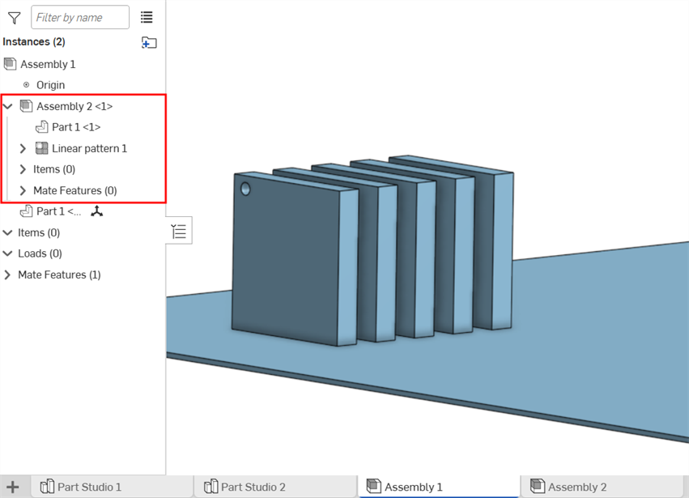Switch to the Part Studio 1 tab
Viewport: 689px width, 498px height.
89,487
